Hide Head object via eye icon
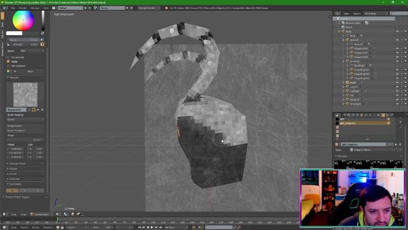 pos(397,82)
